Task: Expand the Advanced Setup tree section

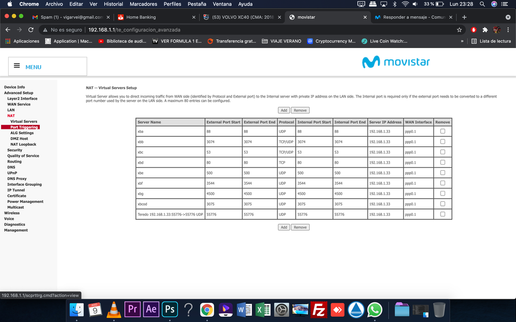Action: tap(19, 93)
